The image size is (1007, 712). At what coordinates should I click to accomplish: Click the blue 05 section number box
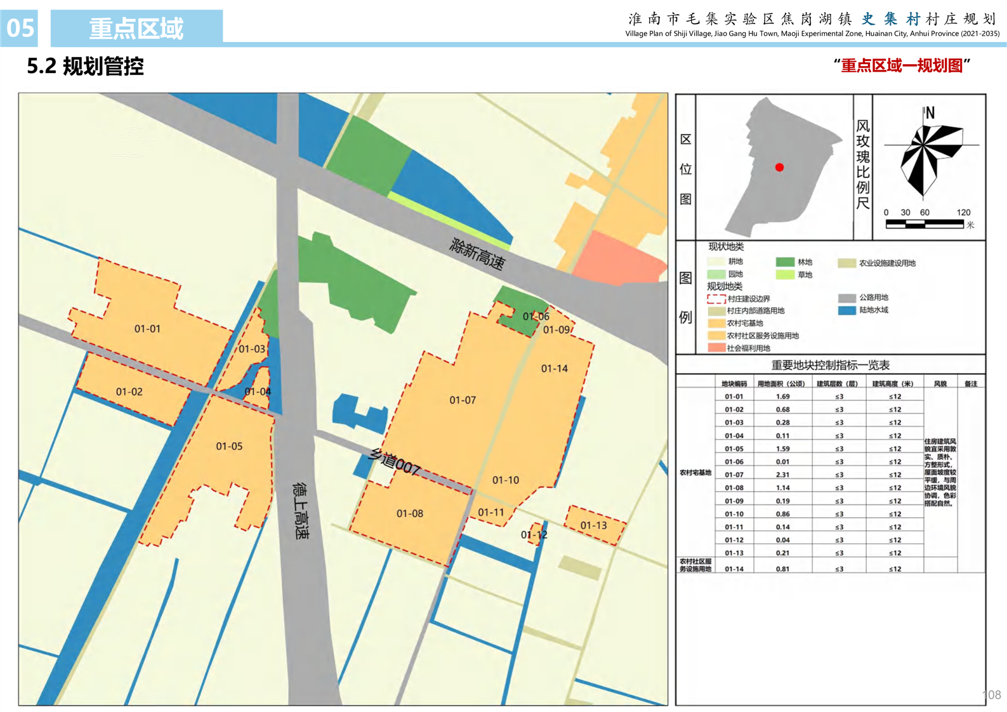pyautogui.click(x=20, y=28)
